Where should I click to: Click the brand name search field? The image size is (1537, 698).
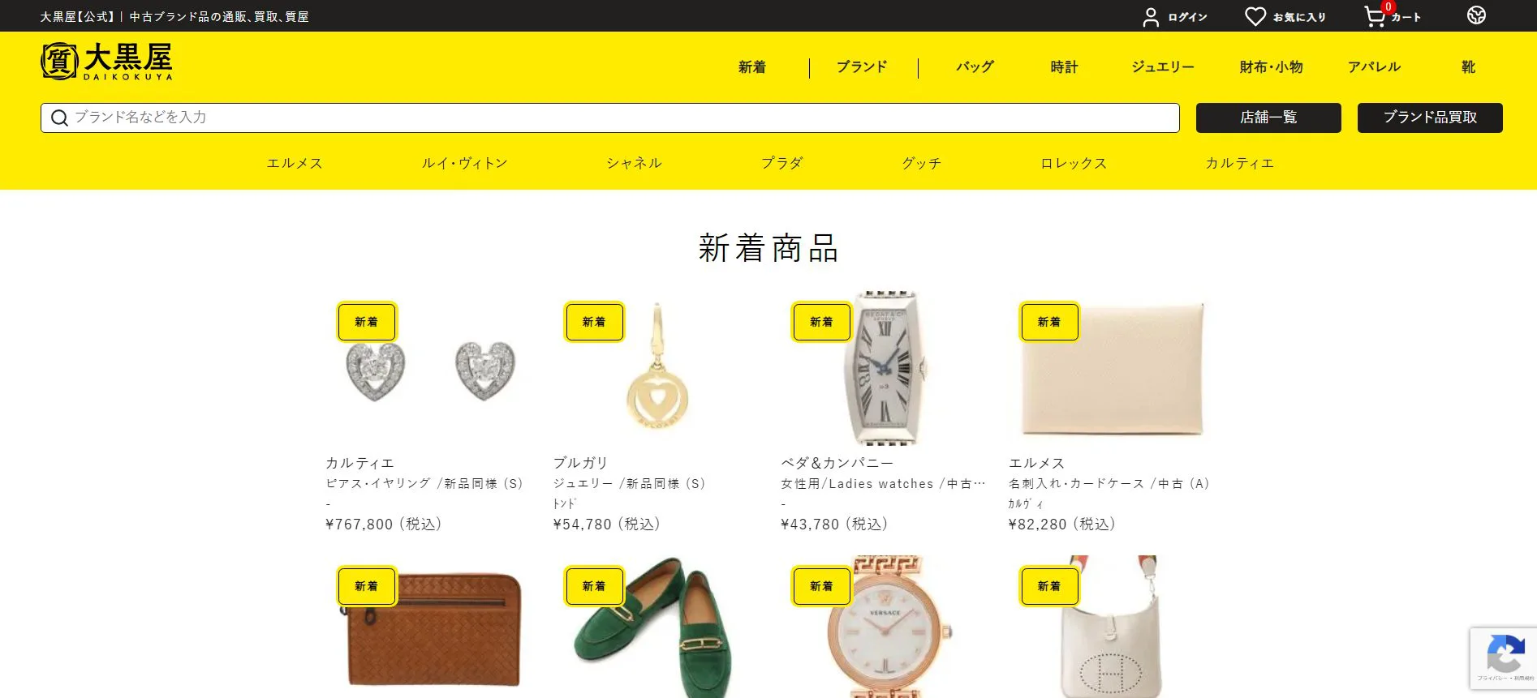610,118
